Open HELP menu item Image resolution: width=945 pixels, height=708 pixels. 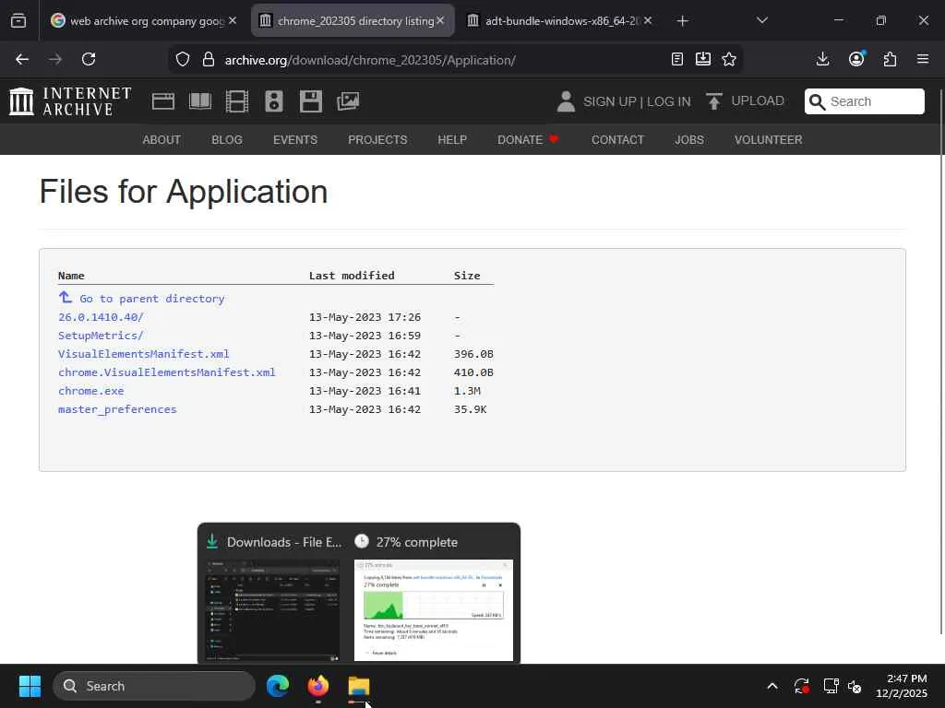[452, 140]
